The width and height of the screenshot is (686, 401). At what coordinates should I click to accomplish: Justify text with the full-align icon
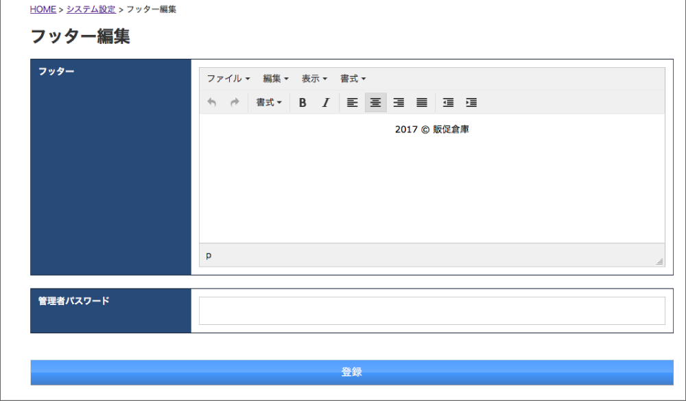(x=422, y=102)
